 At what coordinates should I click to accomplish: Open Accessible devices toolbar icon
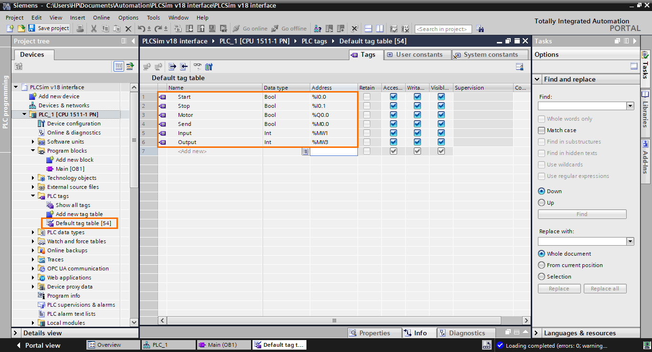click(x=317, y=29)
